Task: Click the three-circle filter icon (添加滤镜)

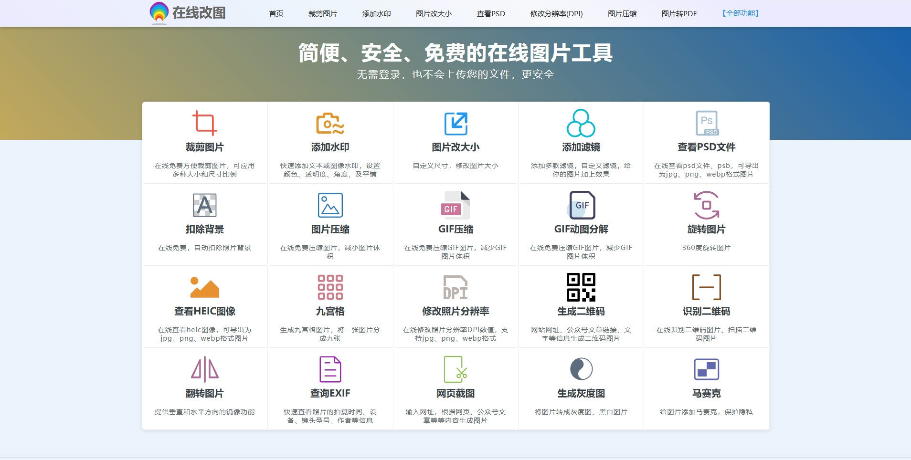Action: click(581, 123)
